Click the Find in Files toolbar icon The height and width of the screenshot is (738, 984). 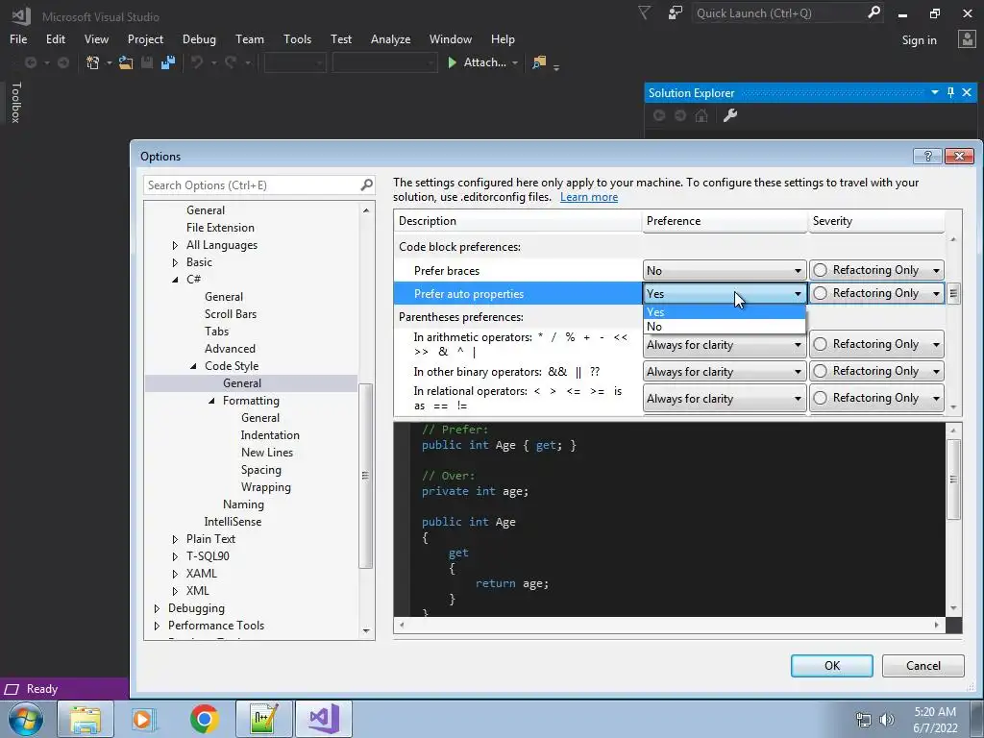click(539, 62)
